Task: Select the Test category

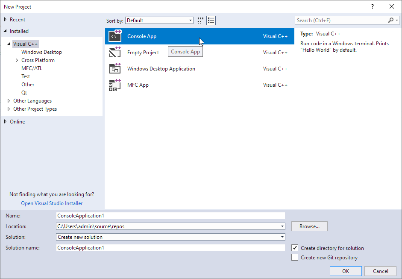Action: tap(26, 76)
